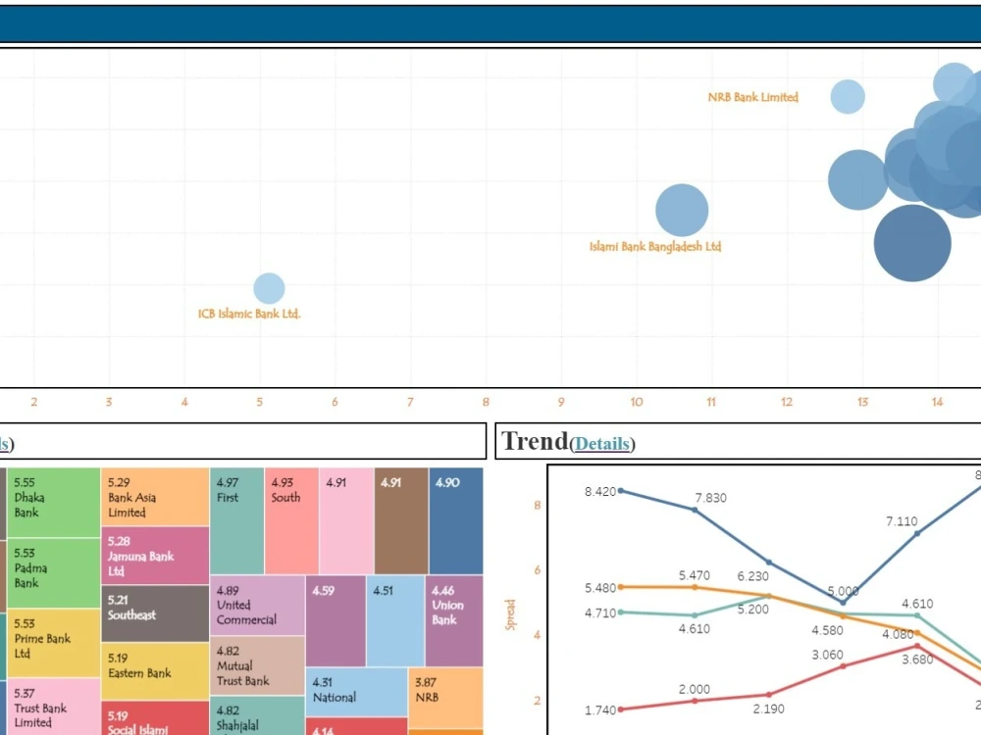Click the 3.680 point on red line
The width and height of the screenshot is (981, 735).
pyautogui.click(x=917, y=646)
